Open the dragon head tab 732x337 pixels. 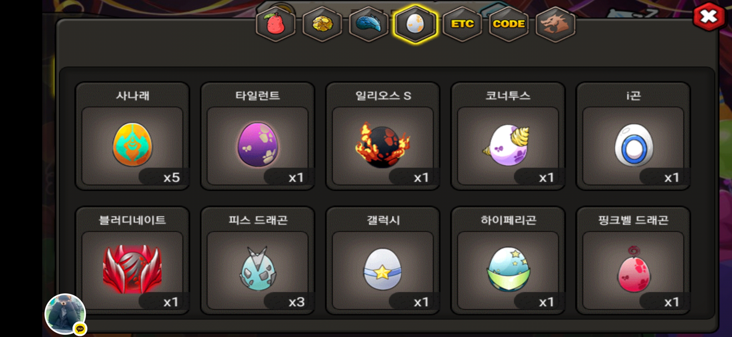pyautogui.click(x=555, y=24)
